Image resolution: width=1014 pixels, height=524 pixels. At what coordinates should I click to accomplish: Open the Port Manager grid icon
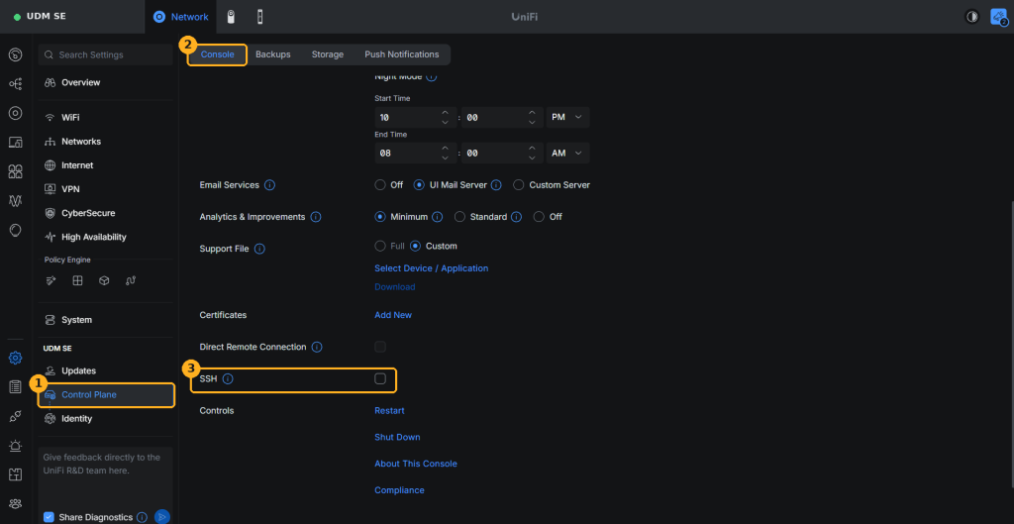[16, 171]
